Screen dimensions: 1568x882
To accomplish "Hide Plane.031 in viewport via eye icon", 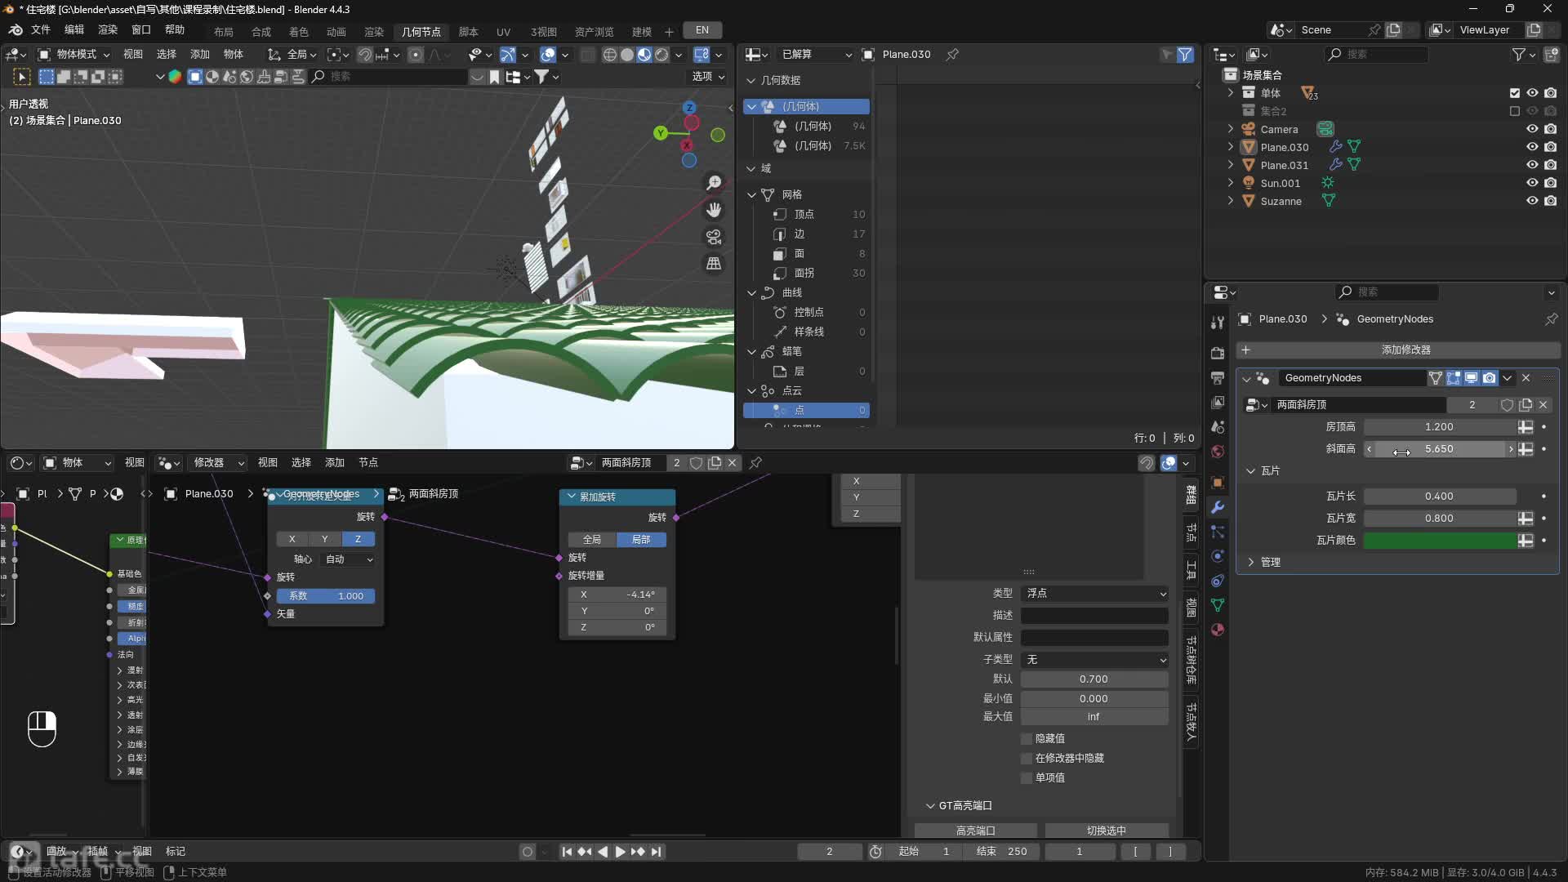I will click(1532, 165).
